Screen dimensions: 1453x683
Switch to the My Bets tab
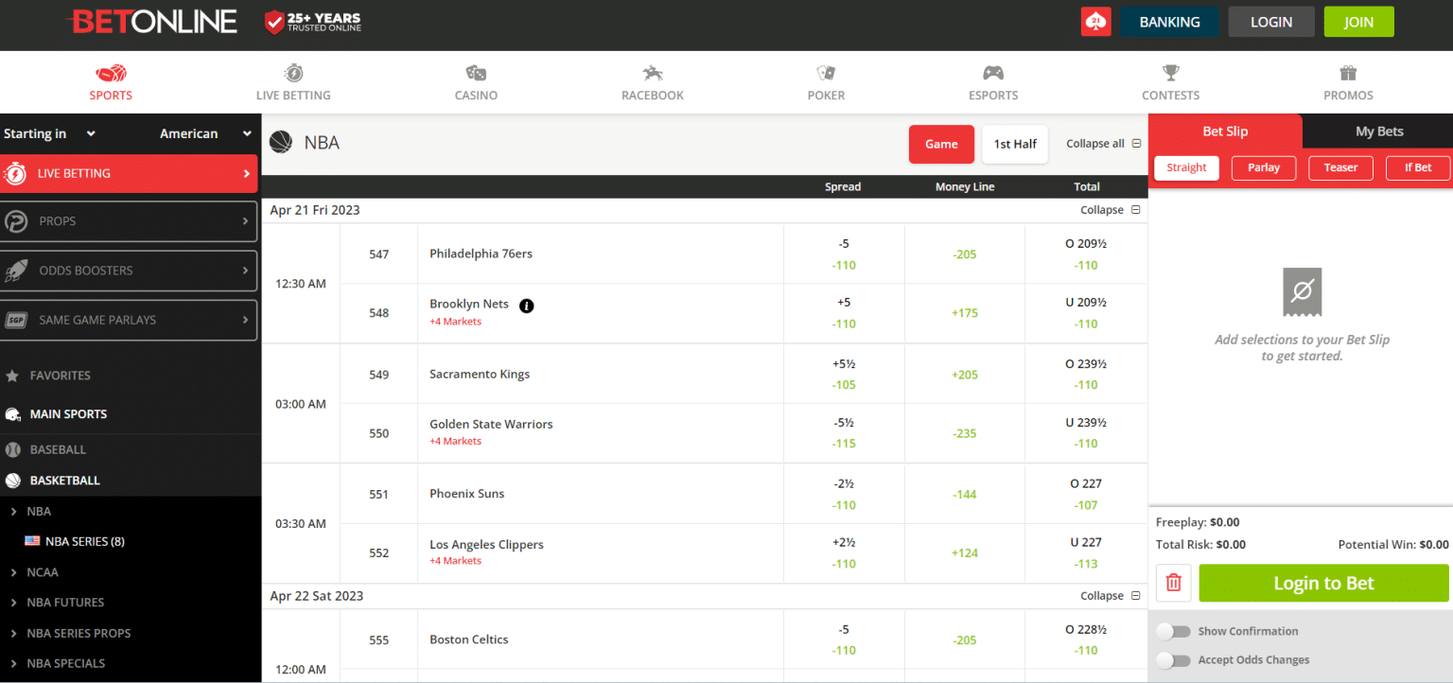coord(1378,131)
